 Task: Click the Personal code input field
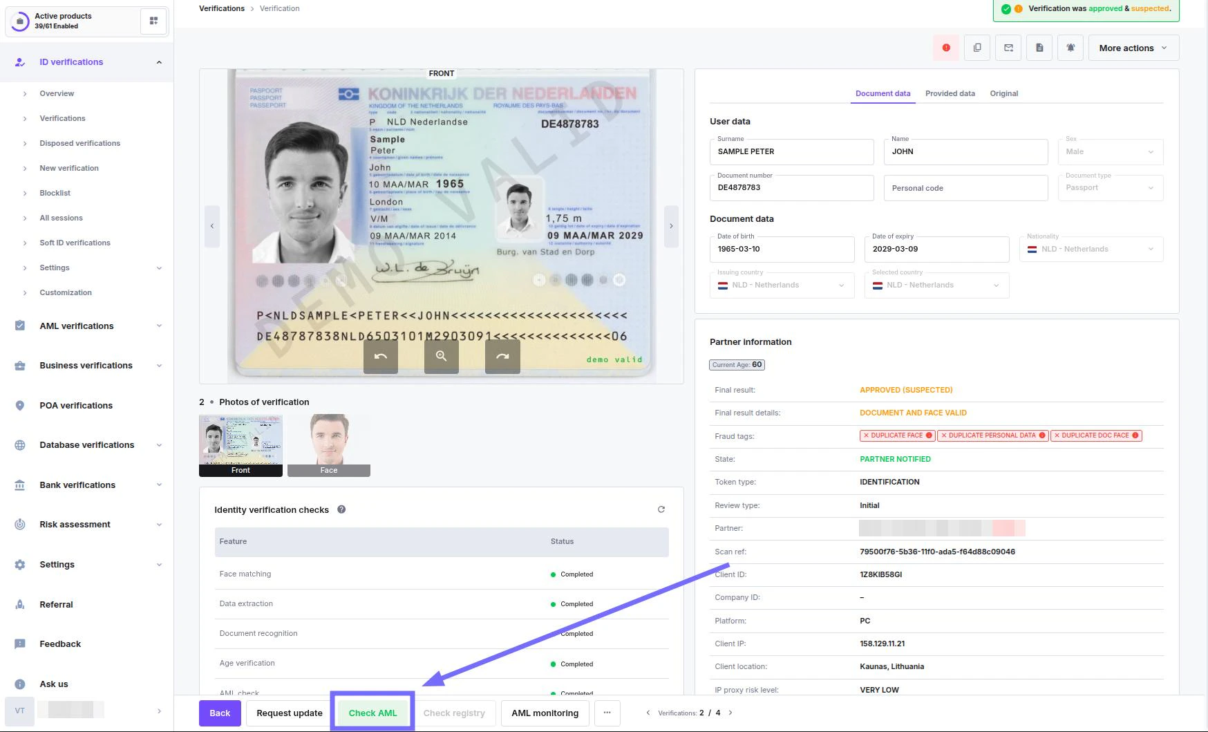[966, 188]
